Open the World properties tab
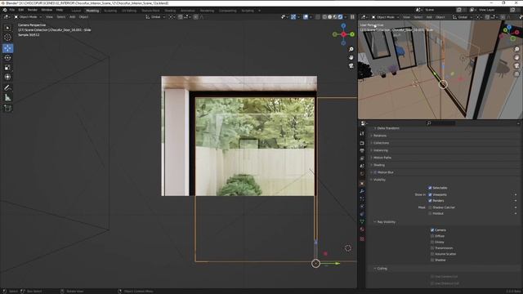This screenshot has width=523, height=294. point(362,174)
